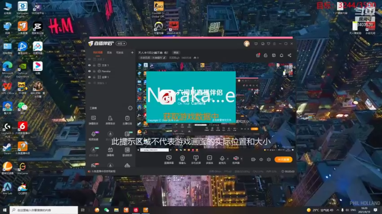Open WeGame desktop shortcut
This screenshot has height=214, width=382.
point(22,168)
